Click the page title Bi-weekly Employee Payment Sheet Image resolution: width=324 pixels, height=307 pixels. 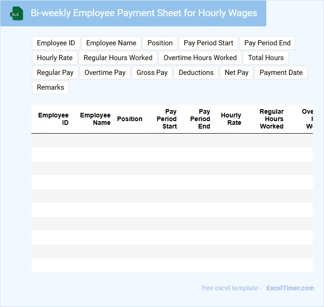(144, 13)
